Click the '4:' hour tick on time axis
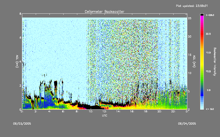The image size is (220, 137). point(50,112)
